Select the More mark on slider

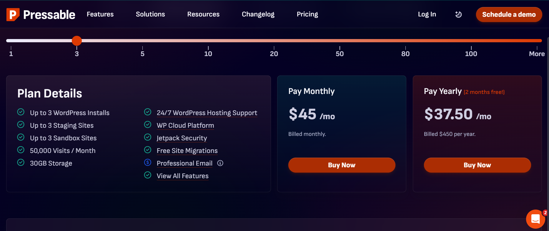tap(537, 41)
